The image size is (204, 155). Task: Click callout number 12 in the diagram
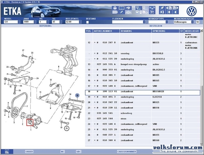tap(51, 80)
